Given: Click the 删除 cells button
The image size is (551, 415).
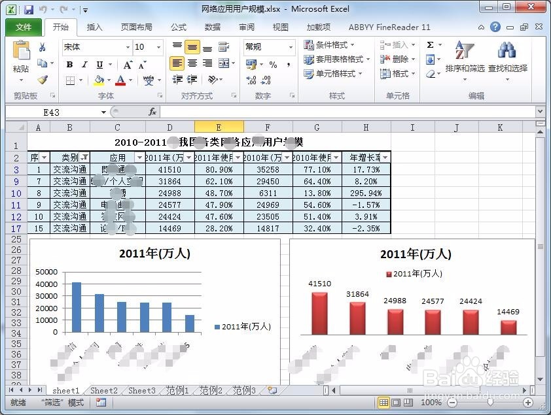Looking at the screenshot, I should pos(398,59).
